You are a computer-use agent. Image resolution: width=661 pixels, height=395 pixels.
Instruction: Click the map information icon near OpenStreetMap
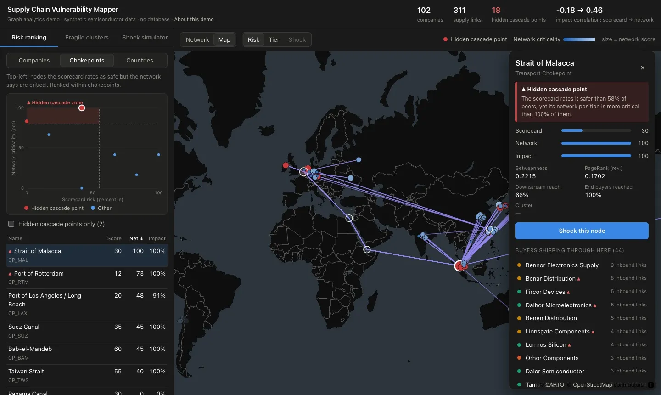point(650,385)
